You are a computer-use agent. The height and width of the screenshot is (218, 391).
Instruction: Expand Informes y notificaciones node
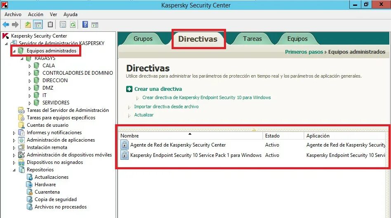click(14, 133)
